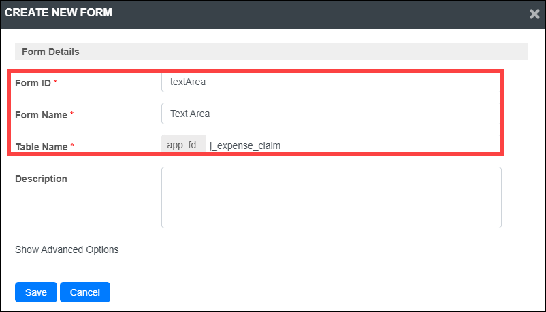Click the Form ID label

click(x=33, y=83)
